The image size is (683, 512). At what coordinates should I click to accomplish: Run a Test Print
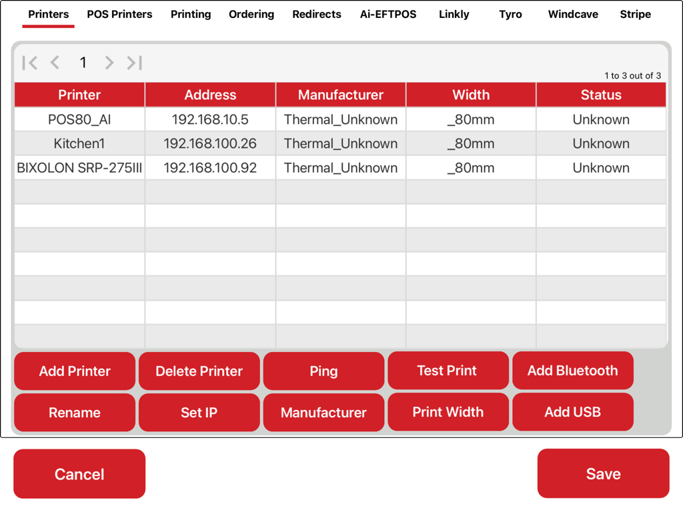point(448,371)
